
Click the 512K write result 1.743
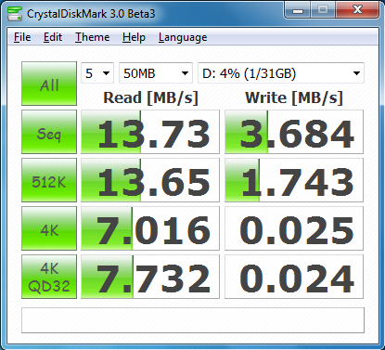(294, 180)
